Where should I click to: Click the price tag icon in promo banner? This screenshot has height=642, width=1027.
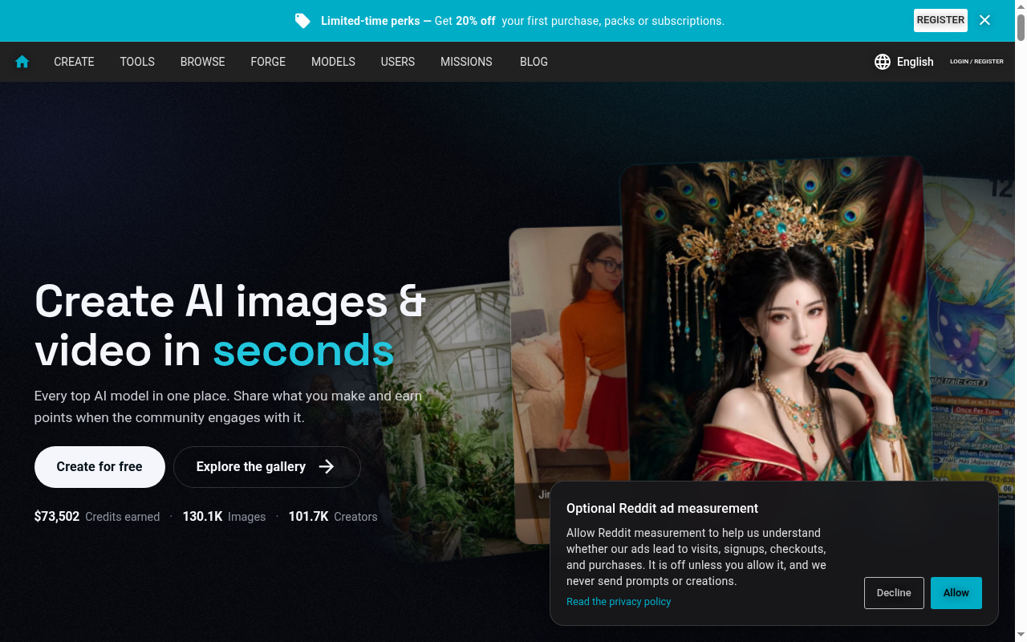302,21
